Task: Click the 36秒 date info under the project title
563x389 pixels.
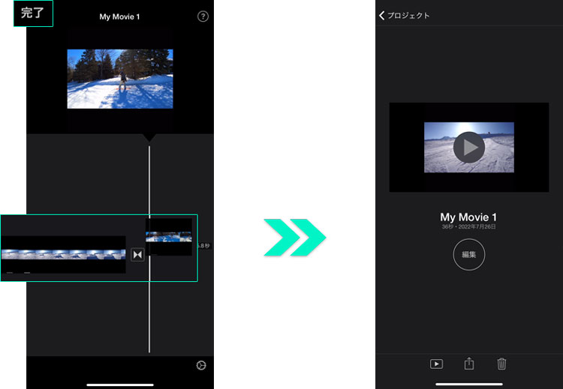Action: [468, 226]
